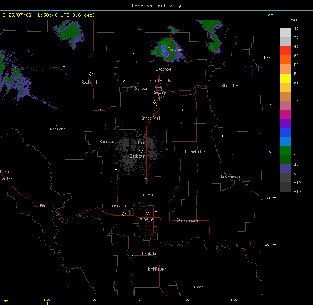Click the Calgary label
Screen dimensions: 313x305
(x=145, y=218)
